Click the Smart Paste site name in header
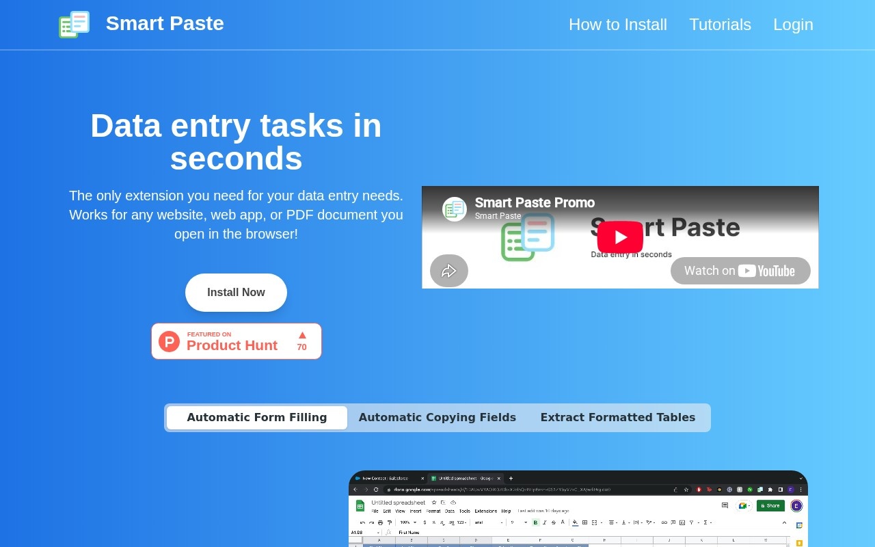The image size is (875, 547). coord(165,23)
